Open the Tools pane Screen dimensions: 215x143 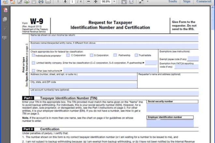click(x=173, y=1)
